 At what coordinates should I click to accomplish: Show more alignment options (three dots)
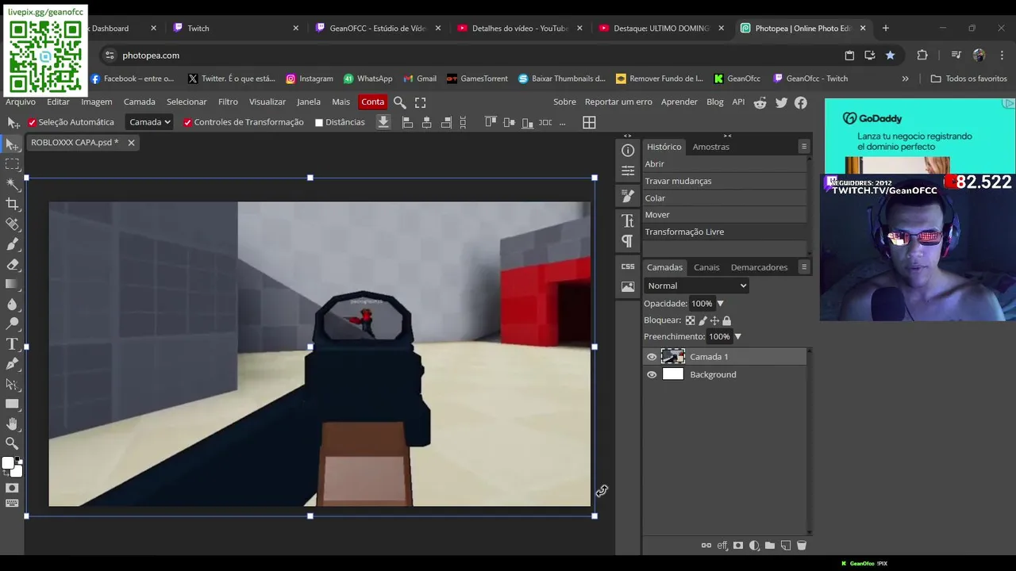562,123
